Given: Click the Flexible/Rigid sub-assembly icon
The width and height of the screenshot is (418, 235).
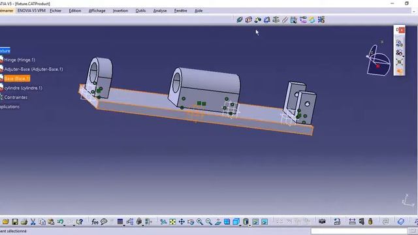Looking at the screenshot, I should 303,20.
